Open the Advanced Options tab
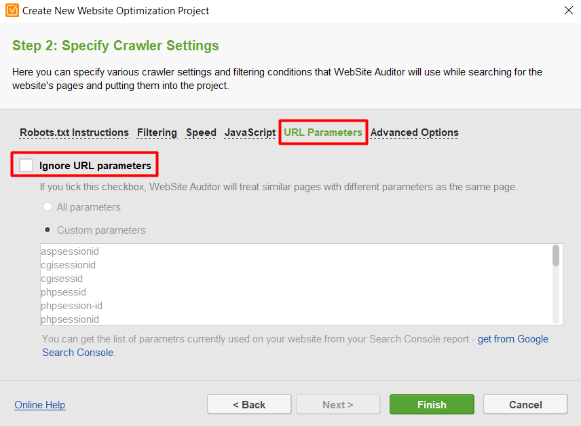Viewport: 581px width, 426px height. [x=414, y=132]
